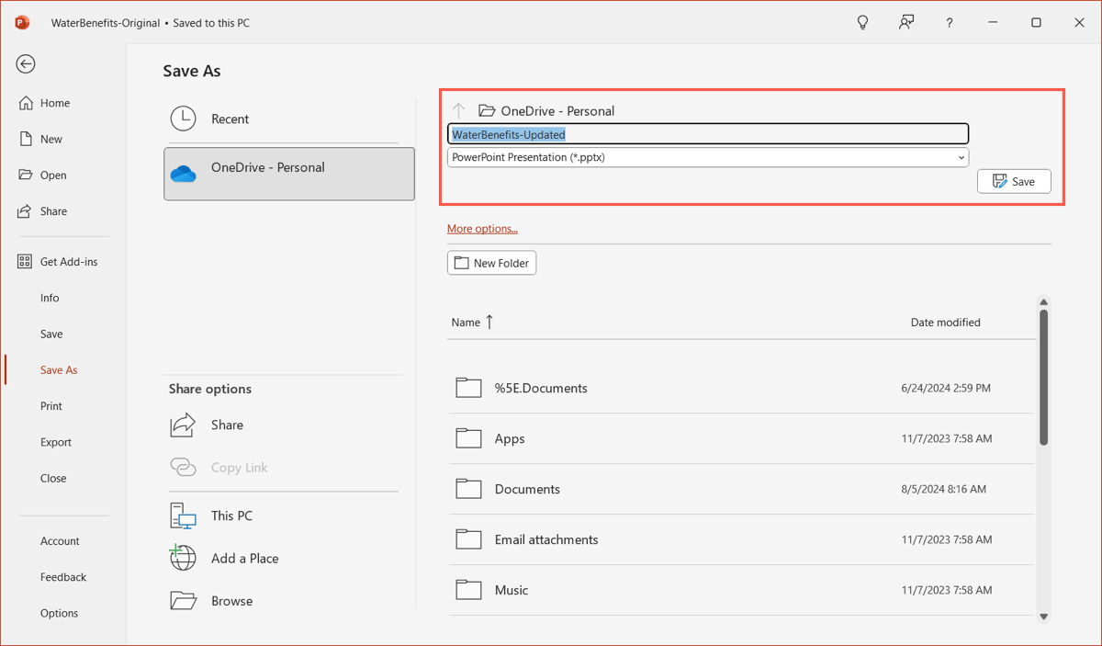Click the file name field WaterBenefits-Updated
1102x646 pixels.
point(707,134)
